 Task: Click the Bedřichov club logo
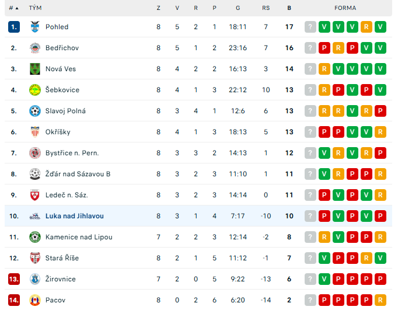(x=35, y=48)
